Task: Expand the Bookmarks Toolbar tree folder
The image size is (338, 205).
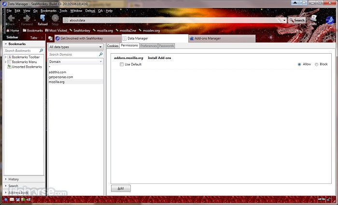Action: pos(5,57)
